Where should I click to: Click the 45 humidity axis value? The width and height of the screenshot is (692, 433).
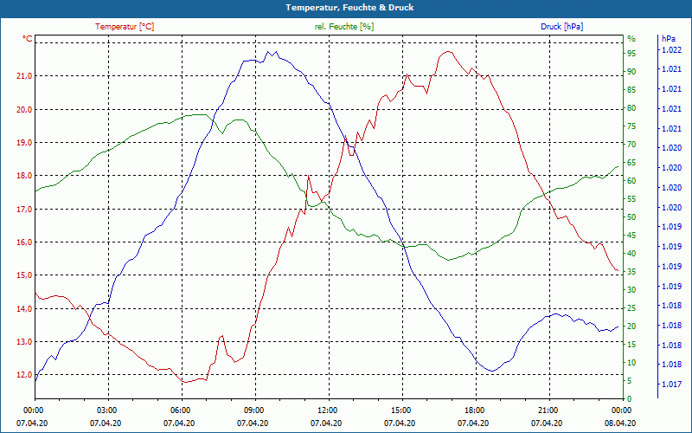[x=631, y=235]
